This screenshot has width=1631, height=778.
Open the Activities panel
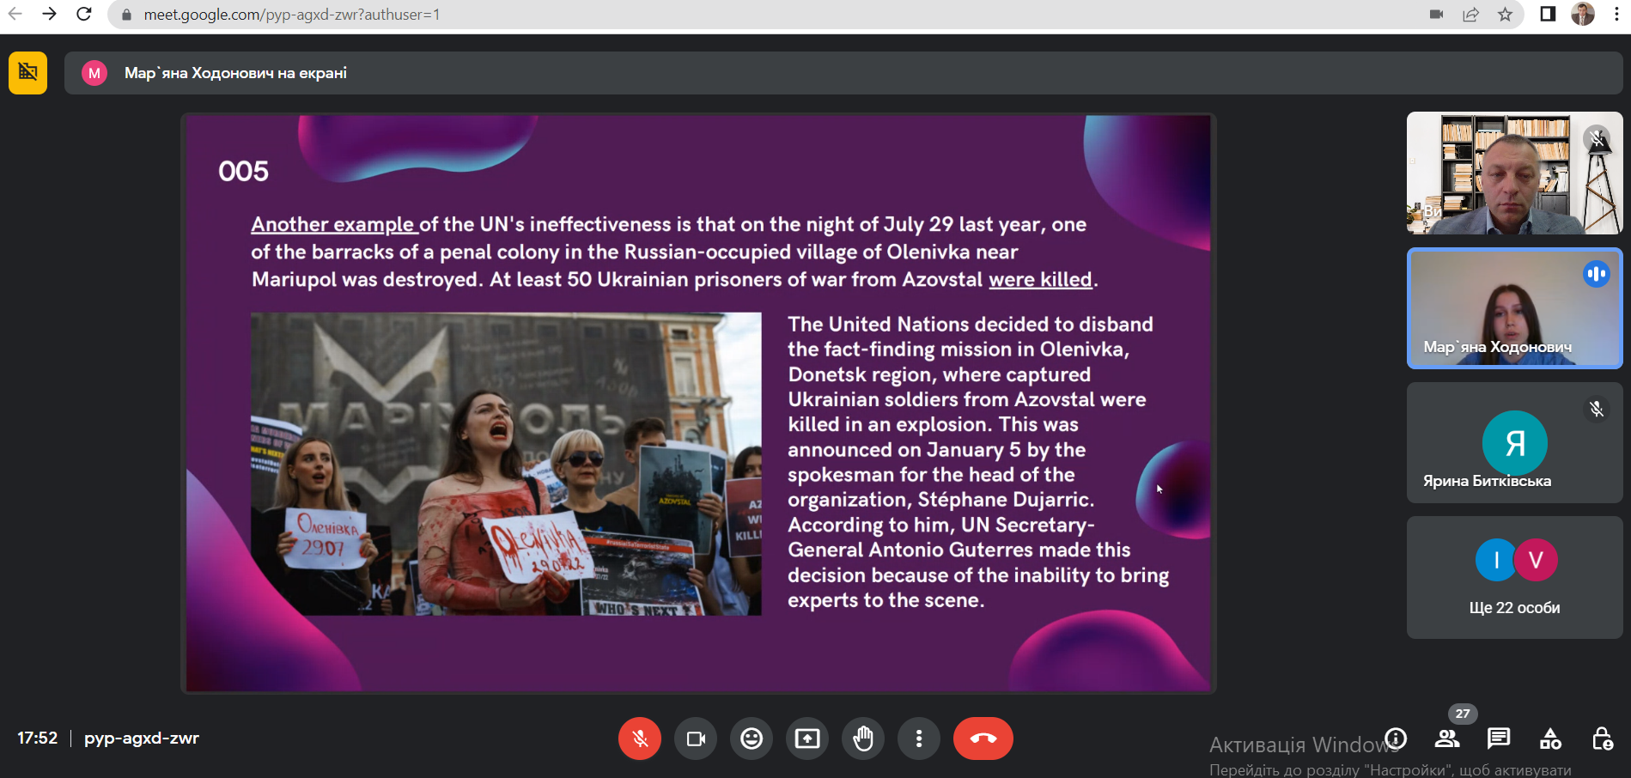point(1550,738)
